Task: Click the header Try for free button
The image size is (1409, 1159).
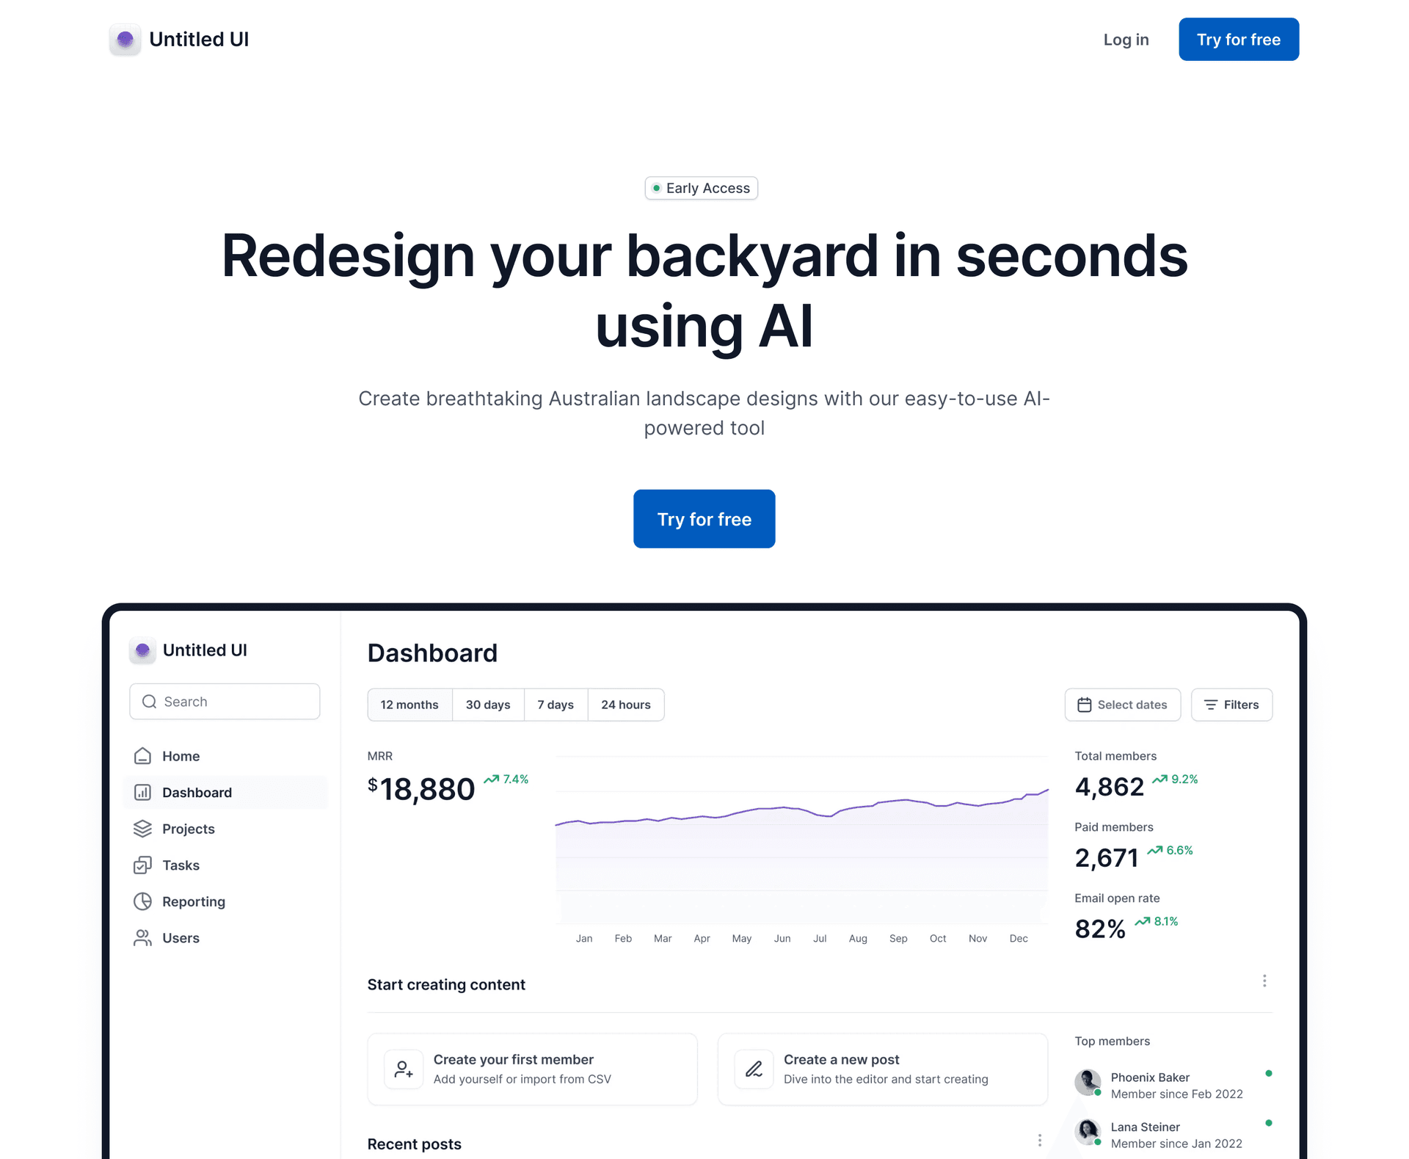Action: tap(1239, 40)
